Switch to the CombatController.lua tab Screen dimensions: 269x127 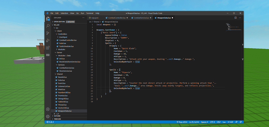point(117,18)
